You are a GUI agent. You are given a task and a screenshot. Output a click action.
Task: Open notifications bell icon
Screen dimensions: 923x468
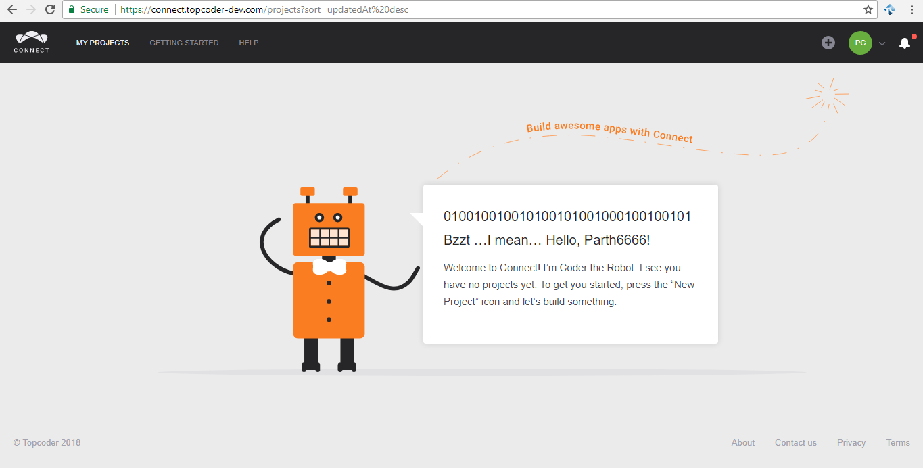905,43
